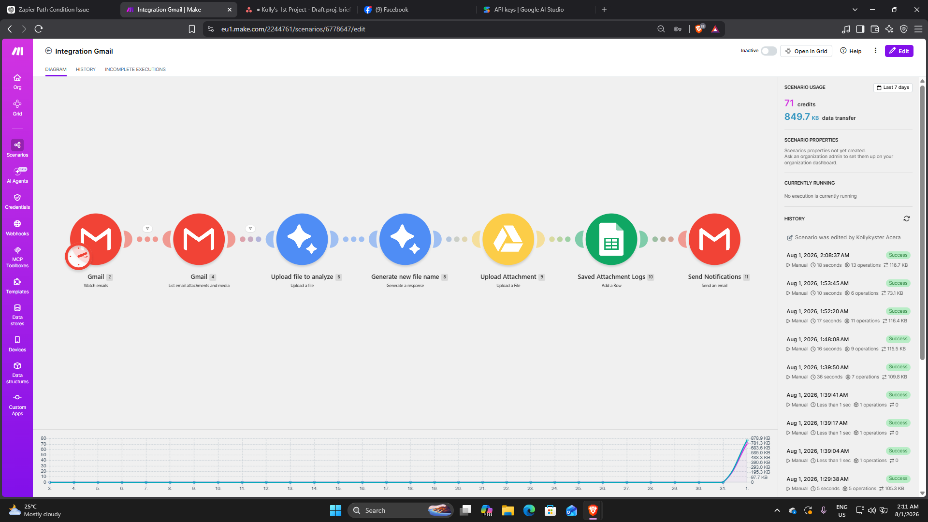Toggle the Inactive scenario switch
Screen dimensions: 928x522
768,51
